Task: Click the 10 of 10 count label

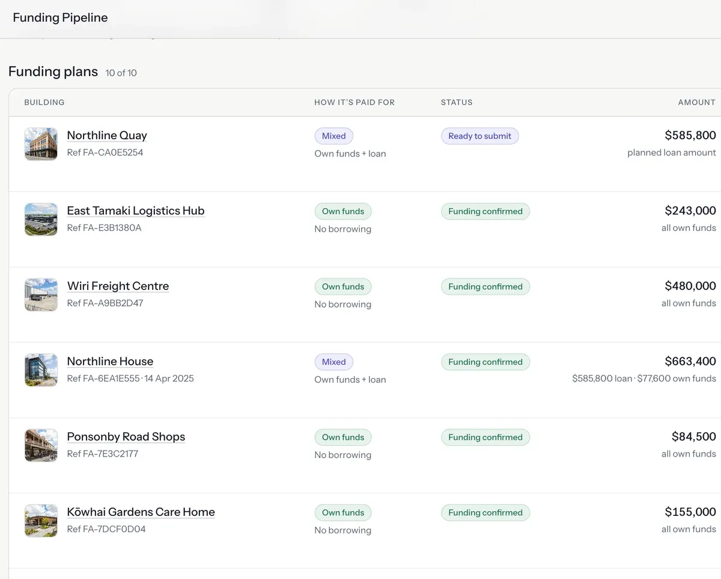Action: tap(121, 73)
